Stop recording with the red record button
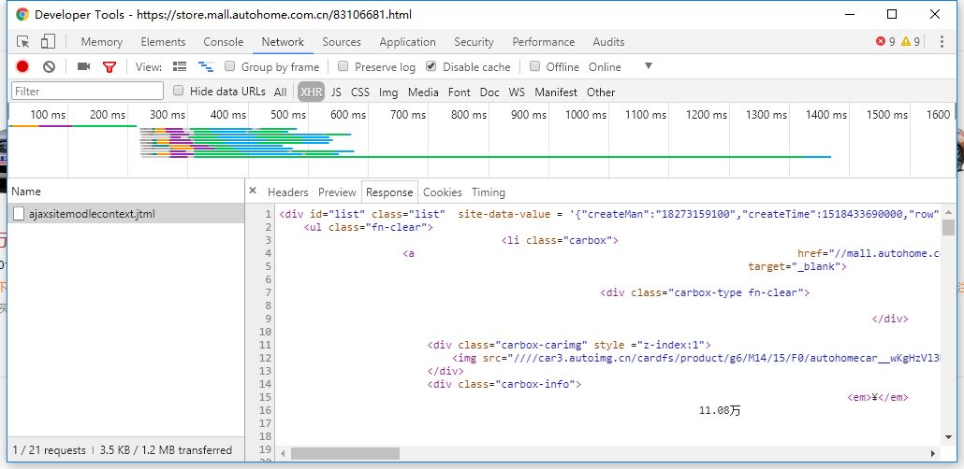 pyautogui.click(x=22, y=66)
